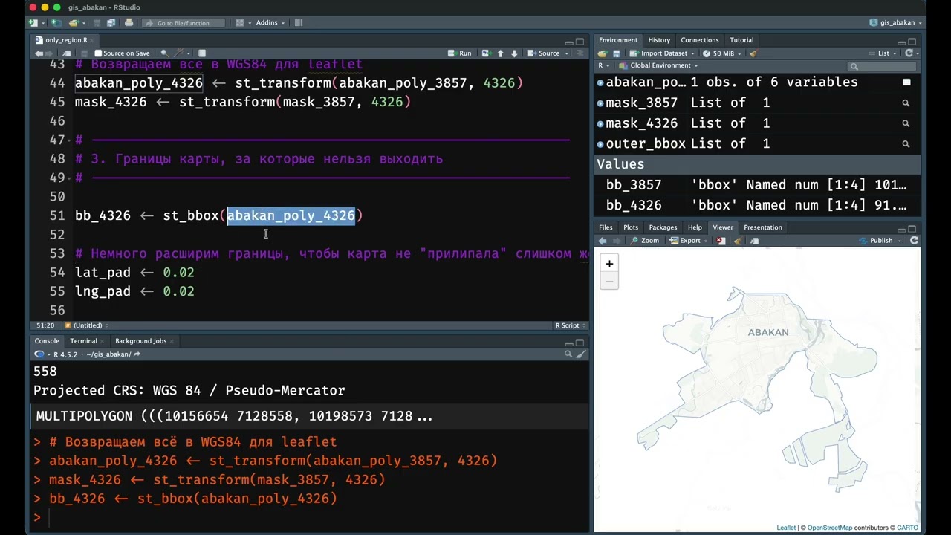
Task: Click the Publish button in Viewer
Action: tap(875, 241)
